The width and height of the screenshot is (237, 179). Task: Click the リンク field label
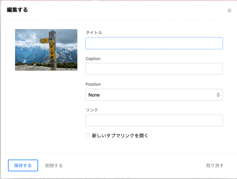point(92,110)
